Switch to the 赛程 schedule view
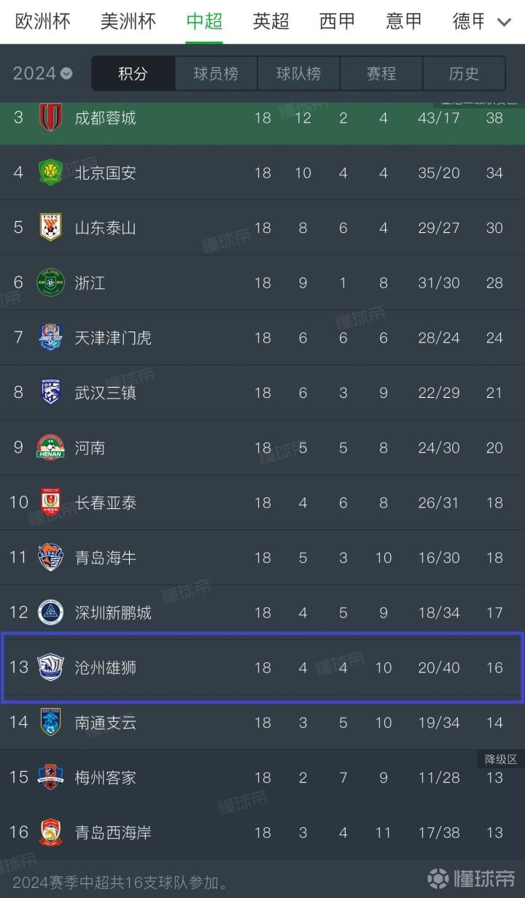525x898 pixels. pyautogui.click(x=381, y=74)
